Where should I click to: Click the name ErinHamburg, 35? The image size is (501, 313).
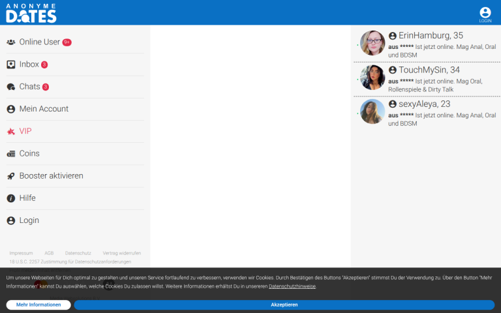click(x=431, y=35)
